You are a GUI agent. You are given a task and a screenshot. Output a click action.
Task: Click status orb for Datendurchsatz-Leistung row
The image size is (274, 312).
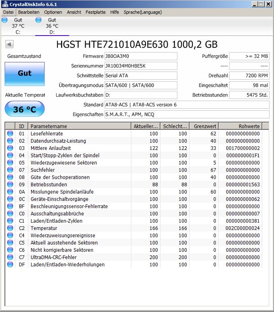pyautogui.click(x=10, y=141)
